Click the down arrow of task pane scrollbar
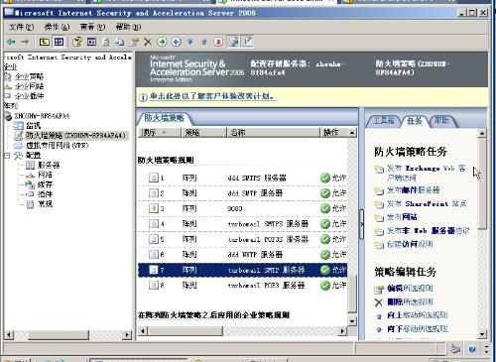 (482, 334)
